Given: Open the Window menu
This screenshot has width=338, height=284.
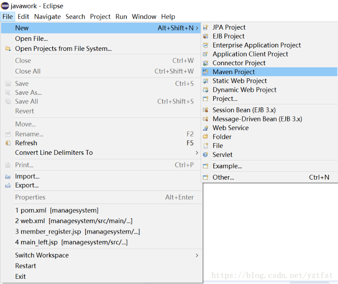Looking at the screenshot, I should pyautogui.click(x=144, y=17).
